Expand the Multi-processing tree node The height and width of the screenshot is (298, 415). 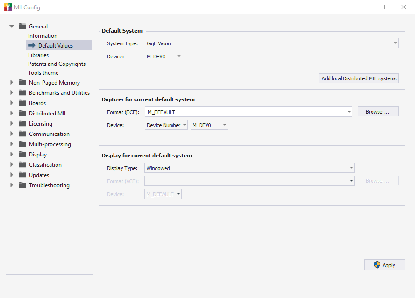tap(12, 144)
